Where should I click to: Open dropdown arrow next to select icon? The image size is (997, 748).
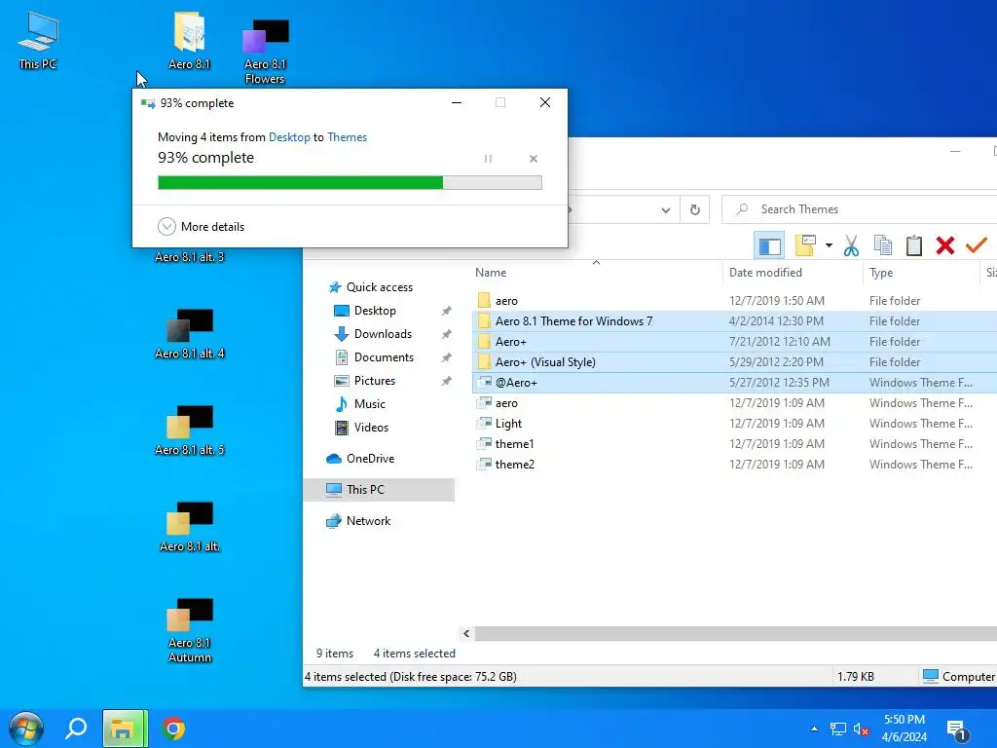click(829, 245)
